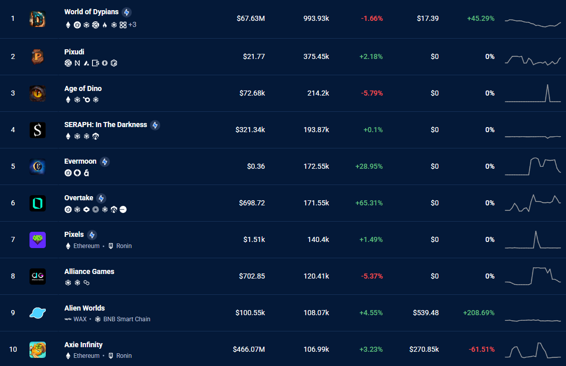Screen dimensions: 566x366
Task: Open the Alien Worlds planet logo
Action: [x=38, y=313]
